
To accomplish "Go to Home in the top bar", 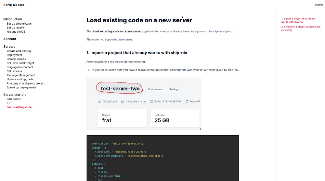I will [319, 5].
